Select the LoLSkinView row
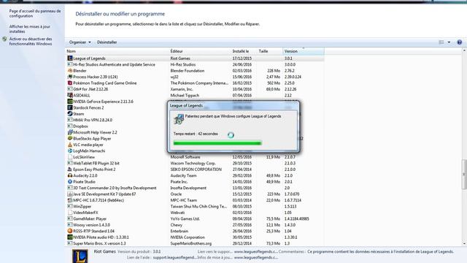The width and height of the screenshot is (467, 263). point(195,157)
